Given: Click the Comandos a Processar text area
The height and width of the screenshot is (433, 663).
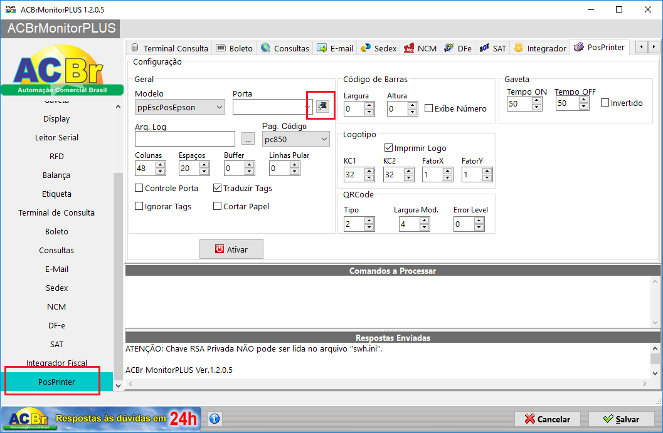Looking at the screenshot, I should click(x=388, y=301).
